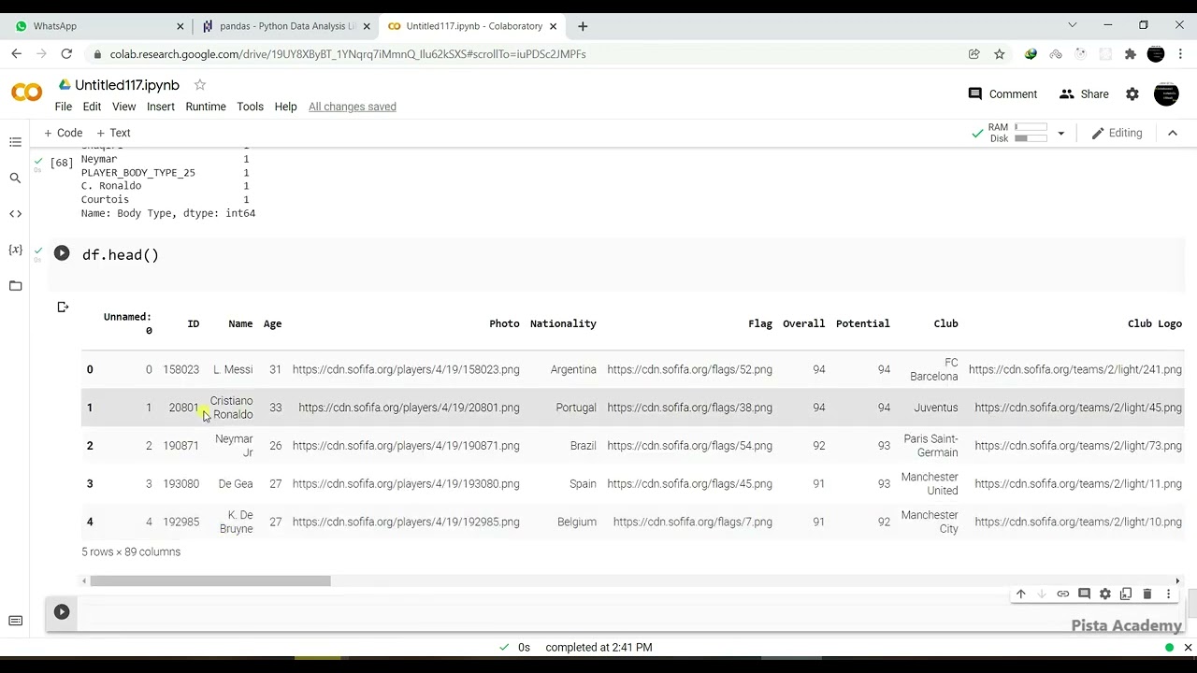
Task: Go back to the previous page
Action: 17,54
